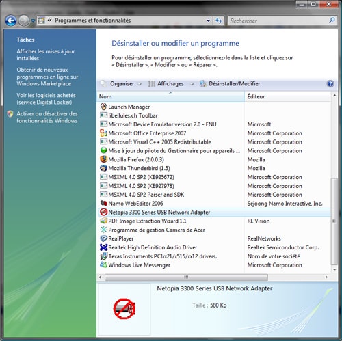Open the recent pages dropdown arrow
342x341 pixels.
pos(33,21)
